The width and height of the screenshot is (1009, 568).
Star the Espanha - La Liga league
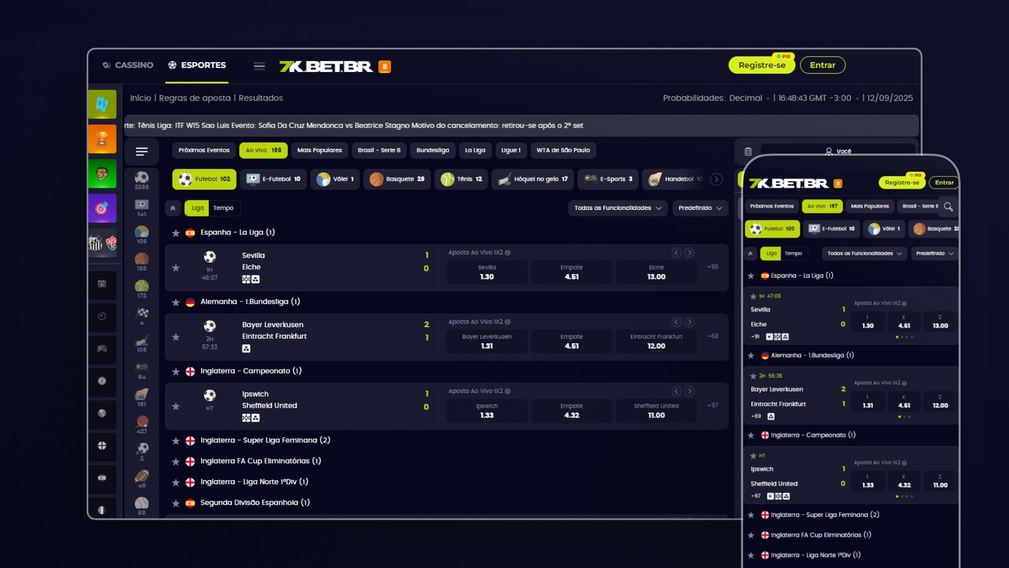(x=176, y=233)
